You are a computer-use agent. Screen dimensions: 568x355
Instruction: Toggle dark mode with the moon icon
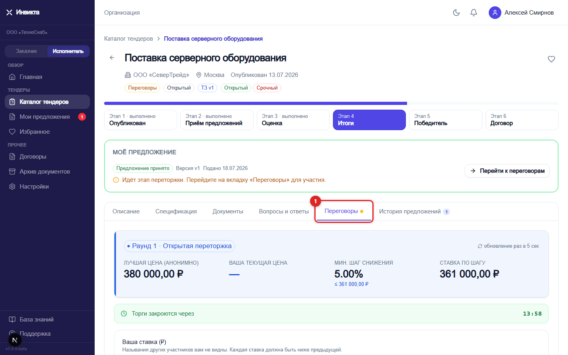coord(456,13)
